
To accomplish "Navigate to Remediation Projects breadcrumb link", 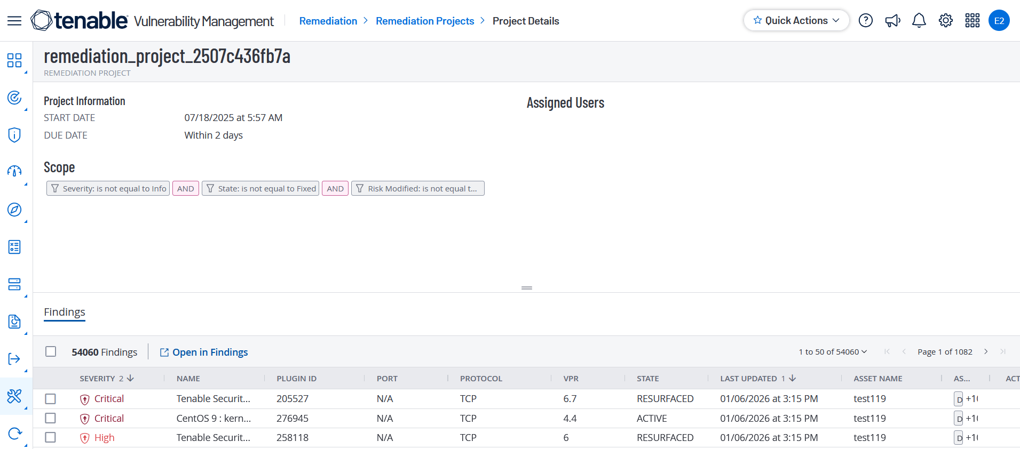I will 425,21.
